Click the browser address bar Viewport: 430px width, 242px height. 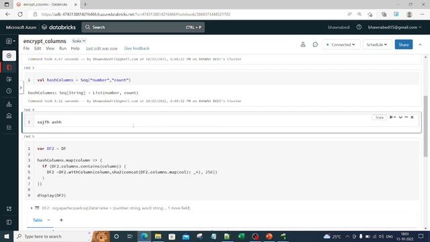point(189,14)
